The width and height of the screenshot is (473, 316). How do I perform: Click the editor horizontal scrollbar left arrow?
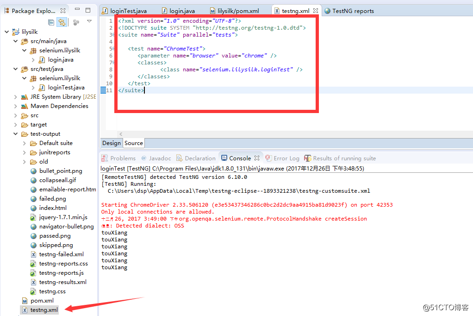121,134
